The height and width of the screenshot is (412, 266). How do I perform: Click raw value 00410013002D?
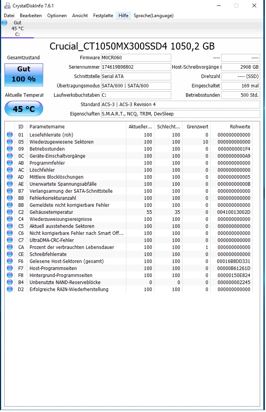tap(234, 212)
